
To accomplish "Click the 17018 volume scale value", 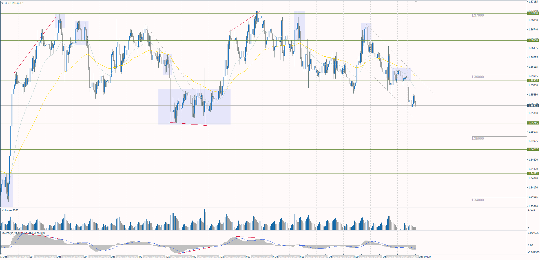I will click(532, 210).
